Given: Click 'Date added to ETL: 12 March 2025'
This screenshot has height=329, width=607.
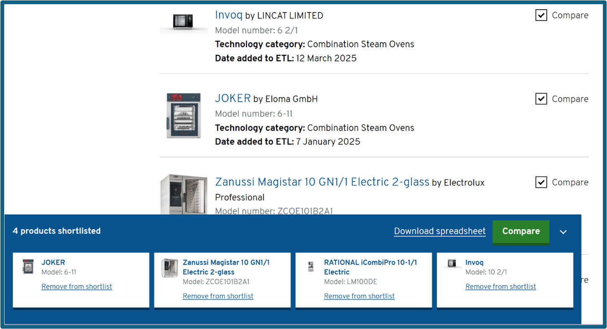Looking at the screenshot, I should point(286,58).
